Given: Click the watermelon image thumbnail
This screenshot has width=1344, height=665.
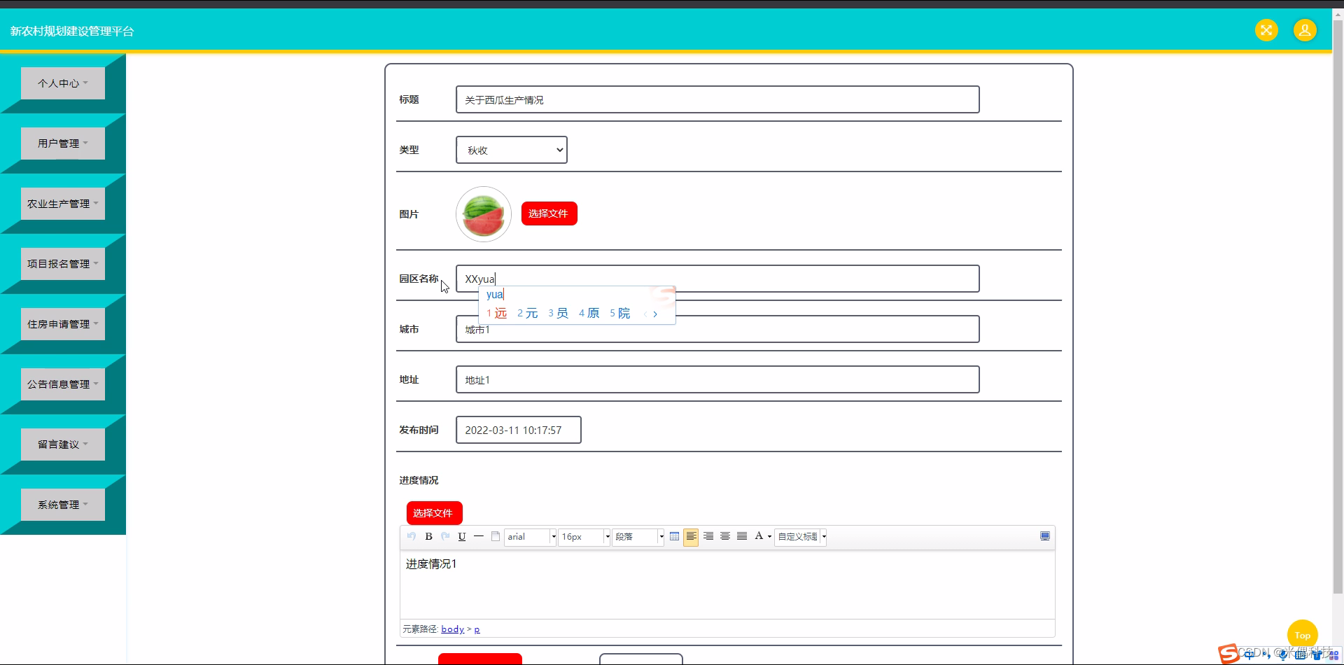Looking at the screenshot, I should 484,214.
